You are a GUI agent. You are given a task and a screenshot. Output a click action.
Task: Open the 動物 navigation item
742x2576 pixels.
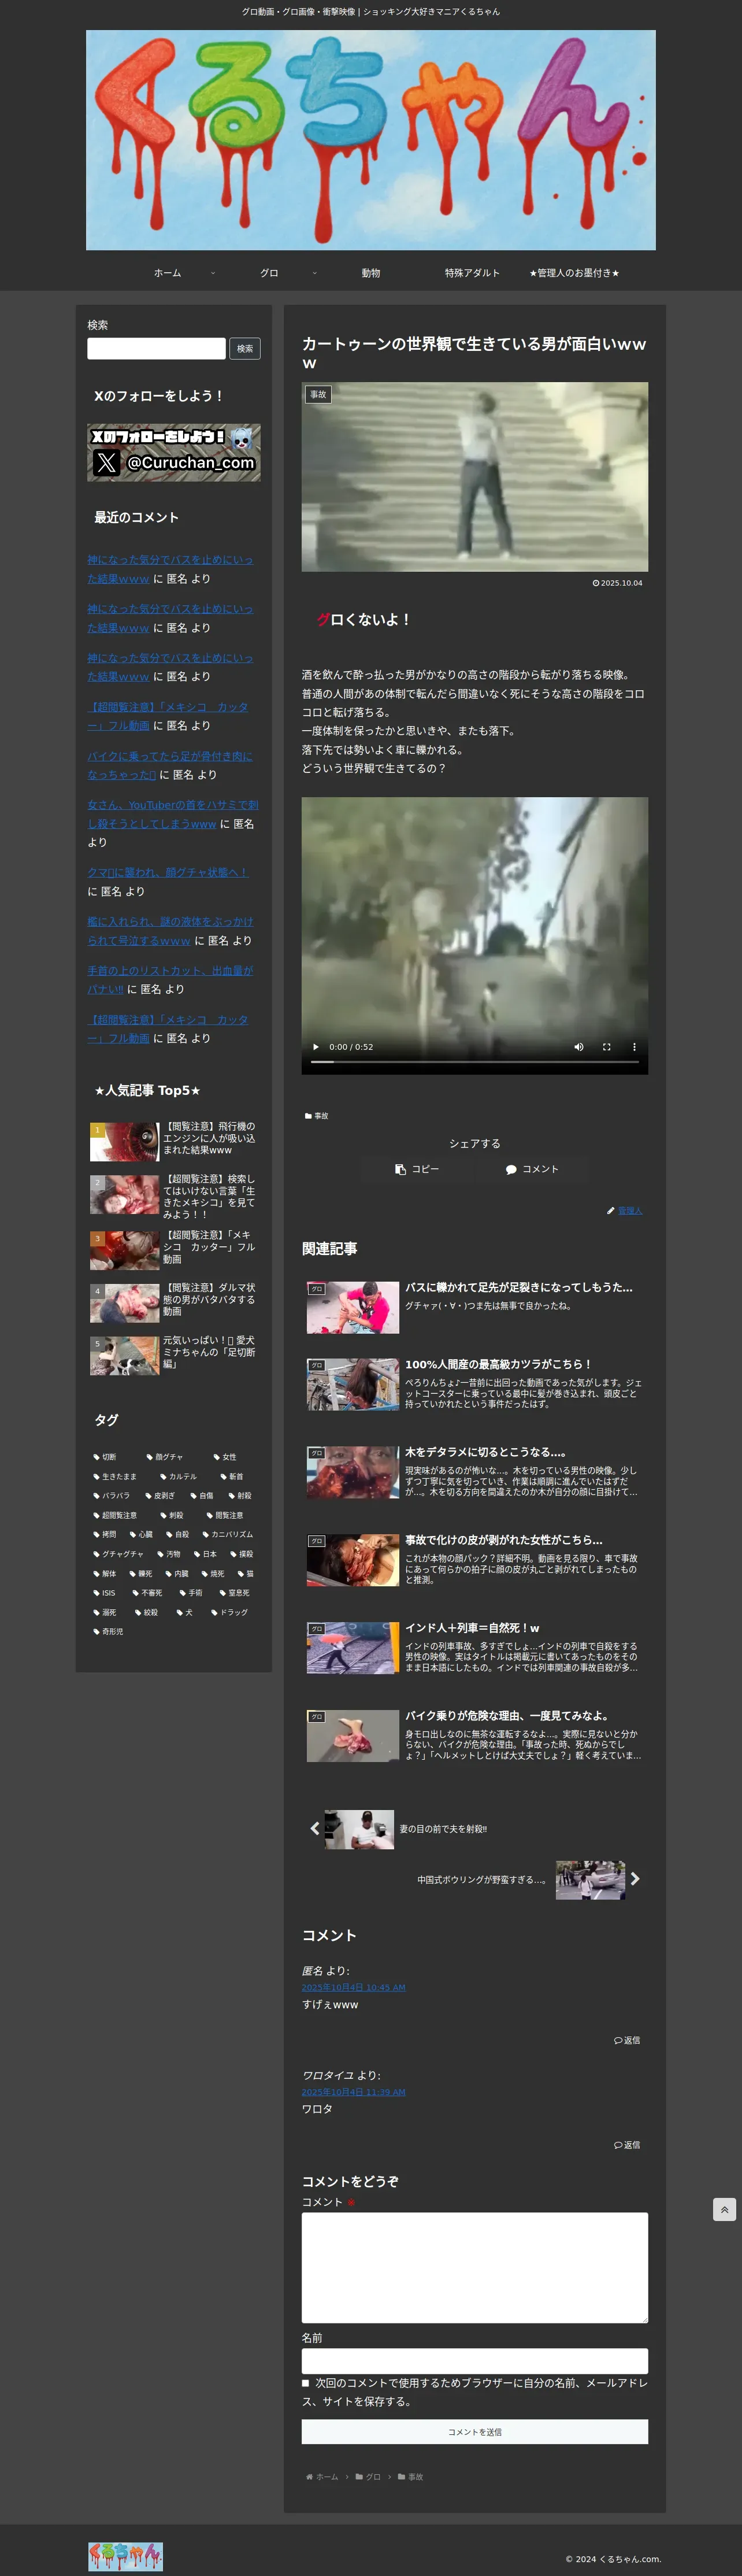tap(371, 273)
